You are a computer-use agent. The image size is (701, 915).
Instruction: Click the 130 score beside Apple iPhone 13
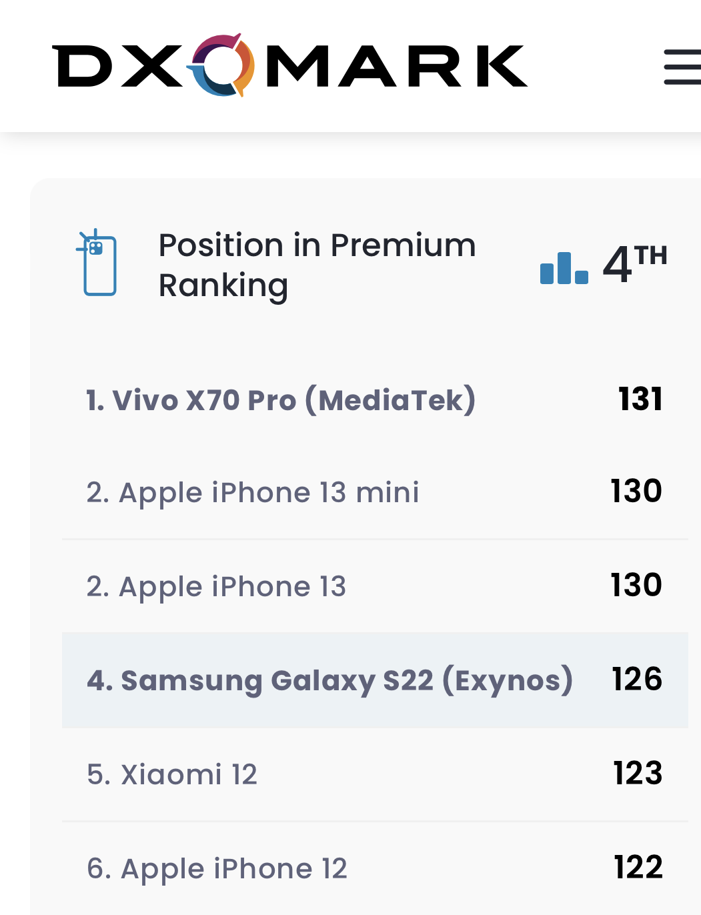click(x=636, y=586)
